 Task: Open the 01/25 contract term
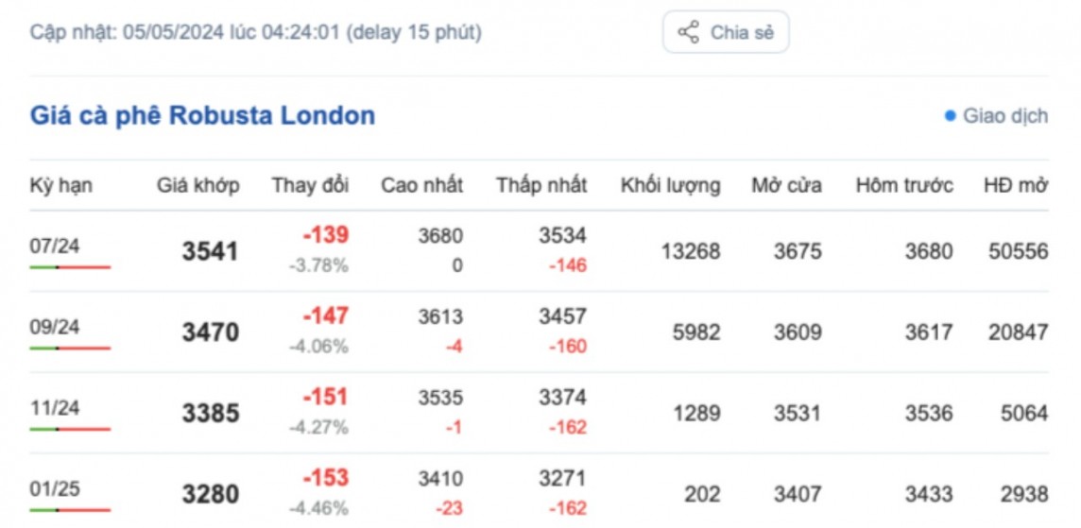(55, 489)
